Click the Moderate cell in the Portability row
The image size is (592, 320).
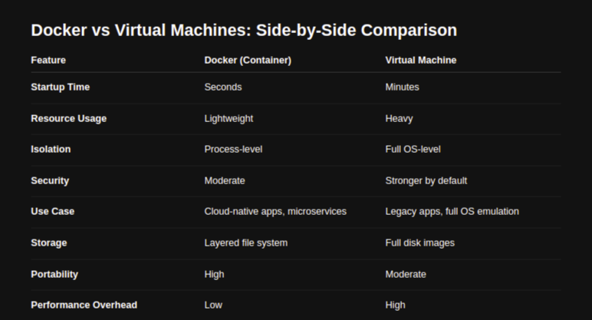406,274
